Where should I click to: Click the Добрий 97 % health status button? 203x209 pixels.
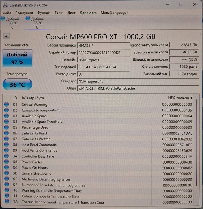(17, 58)
